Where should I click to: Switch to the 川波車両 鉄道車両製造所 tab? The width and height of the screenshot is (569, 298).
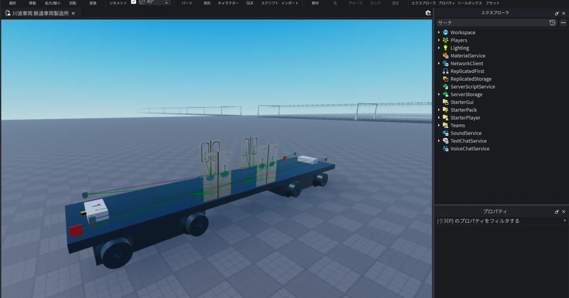click(x=40, y=13)
